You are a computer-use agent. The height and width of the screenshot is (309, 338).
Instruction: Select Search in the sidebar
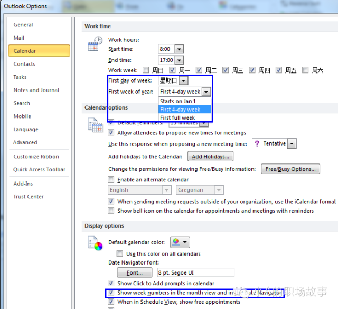pos(22,103)
